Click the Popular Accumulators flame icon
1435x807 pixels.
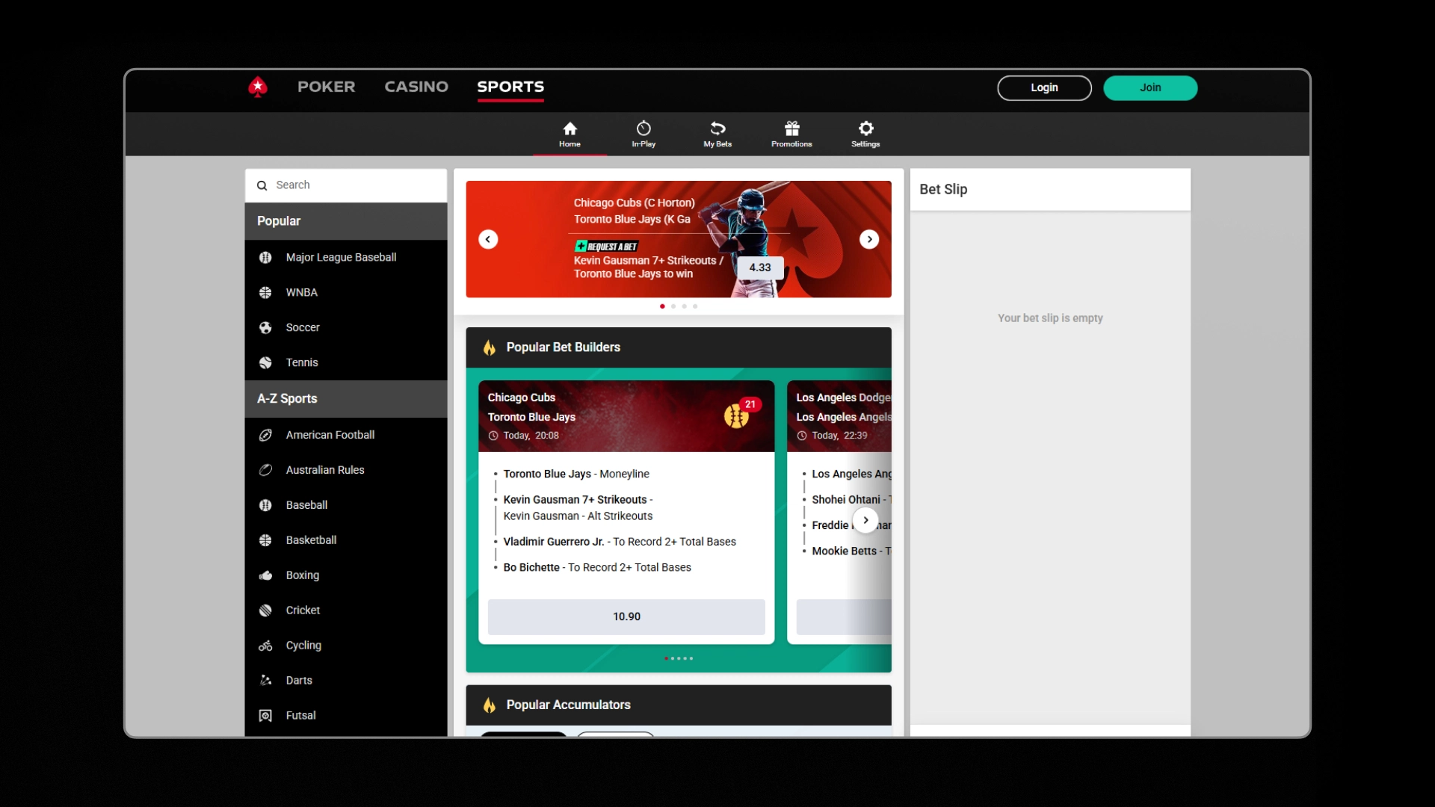point(490,705)
